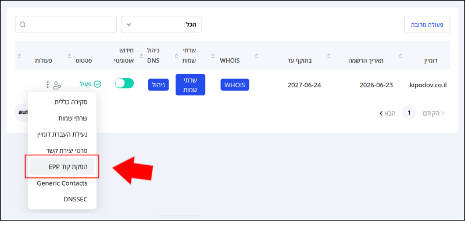This screenshot has width=465, height=231.
Task: Click the registration date 2026-06-23
Action: (x=376, y=85)
